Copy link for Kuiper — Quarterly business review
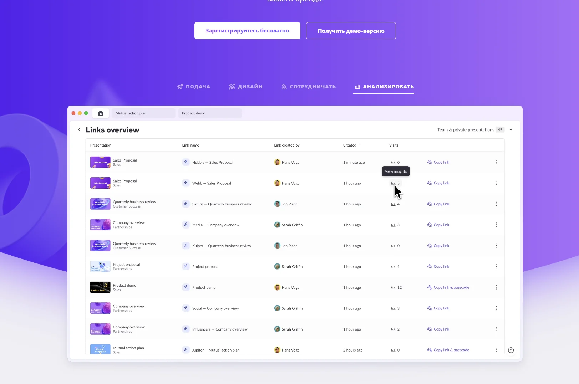The width and height of the screenshot is (579, 384). pos(441,245)
